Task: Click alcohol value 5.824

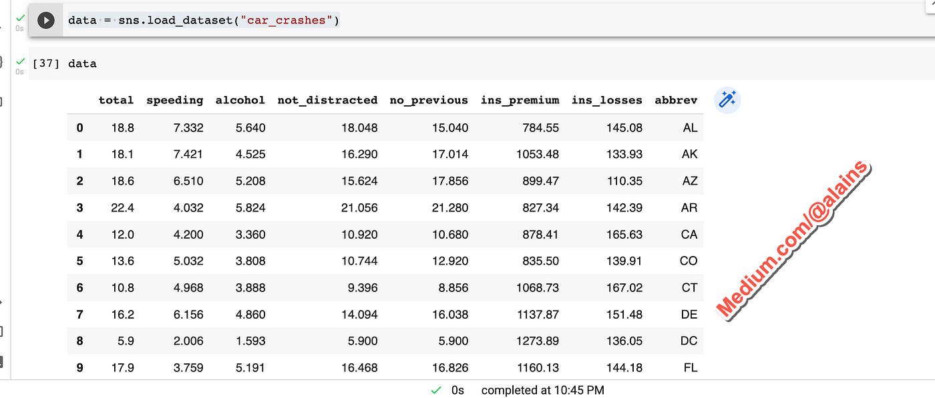Action: point(250,207)
